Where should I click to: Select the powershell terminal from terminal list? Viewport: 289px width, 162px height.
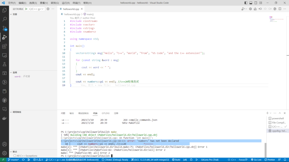(277, 118)
